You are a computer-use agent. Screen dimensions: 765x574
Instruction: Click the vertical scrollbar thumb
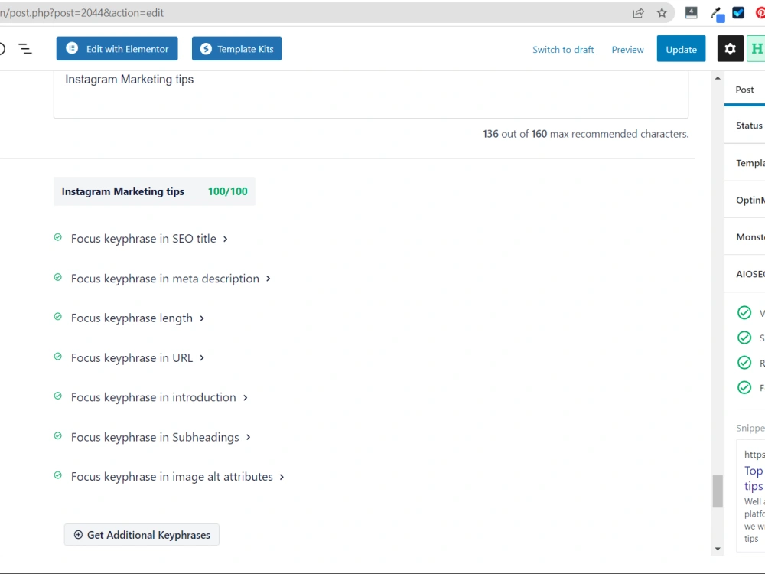[718, 491]
